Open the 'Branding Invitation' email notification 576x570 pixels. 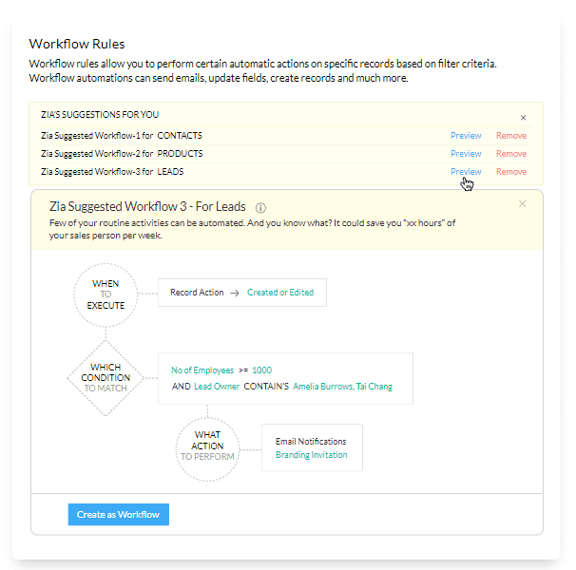point(312,455)
